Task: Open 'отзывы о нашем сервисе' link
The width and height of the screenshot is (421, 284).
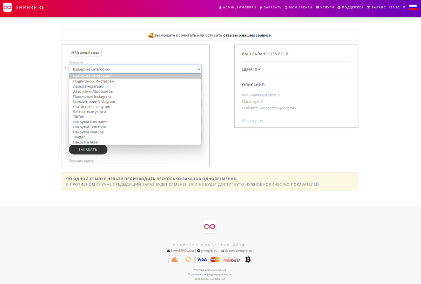Action: 247,35
